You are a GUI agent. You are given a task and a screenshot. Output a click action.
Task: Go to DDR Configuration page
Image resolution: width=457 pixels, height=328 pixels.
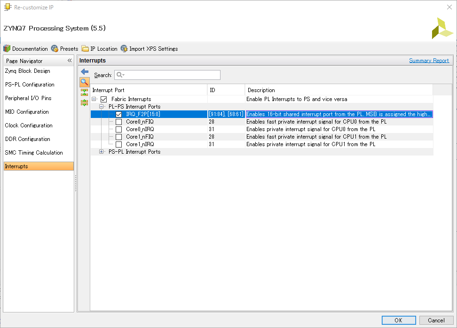coord(27,139)
